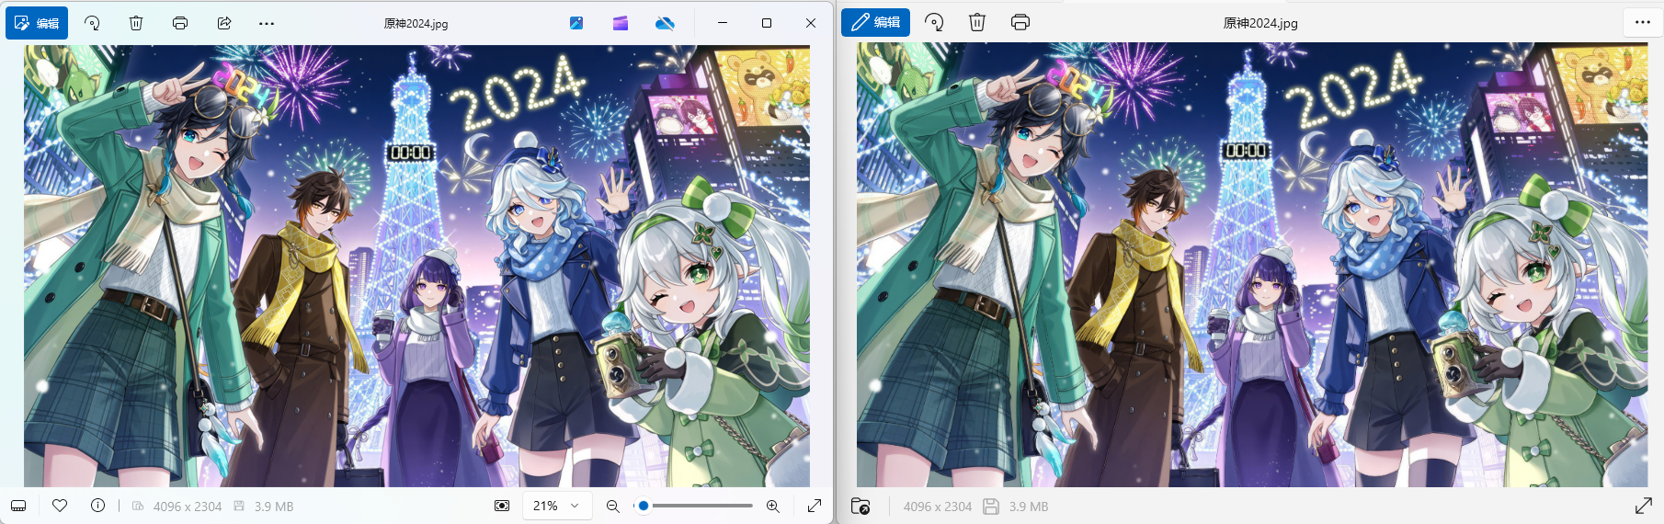The width and height of the screenshot is (1664, 524).
Task: Open the purple Clipchamp icon
Action: 621,23
